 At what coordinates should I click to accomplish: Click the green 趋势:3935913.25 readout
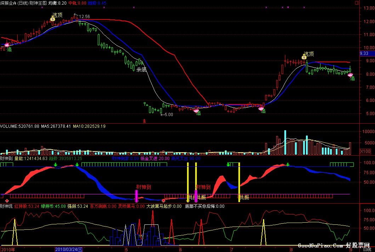click(x=66, y=158)
